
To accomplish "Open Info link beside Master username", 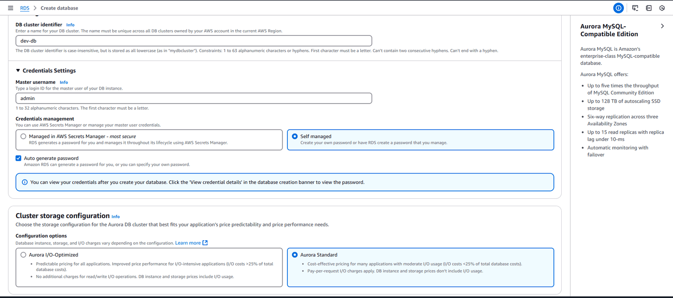I will click(64, 82).
